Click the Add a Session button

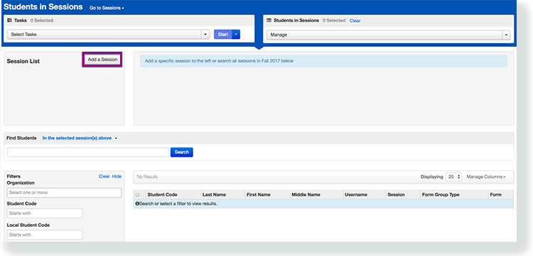102,60
